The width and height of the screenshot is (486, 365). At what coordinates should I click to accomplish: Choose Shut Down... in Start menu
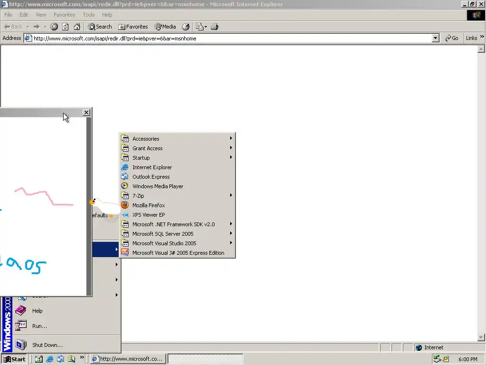pyautogui.click(x=66, y=345)
